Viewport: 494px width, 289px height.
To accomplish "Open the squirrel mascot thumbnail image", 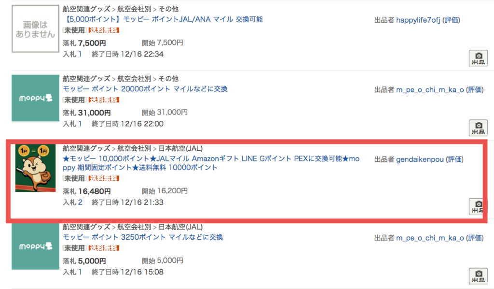I will coord(35,168).
